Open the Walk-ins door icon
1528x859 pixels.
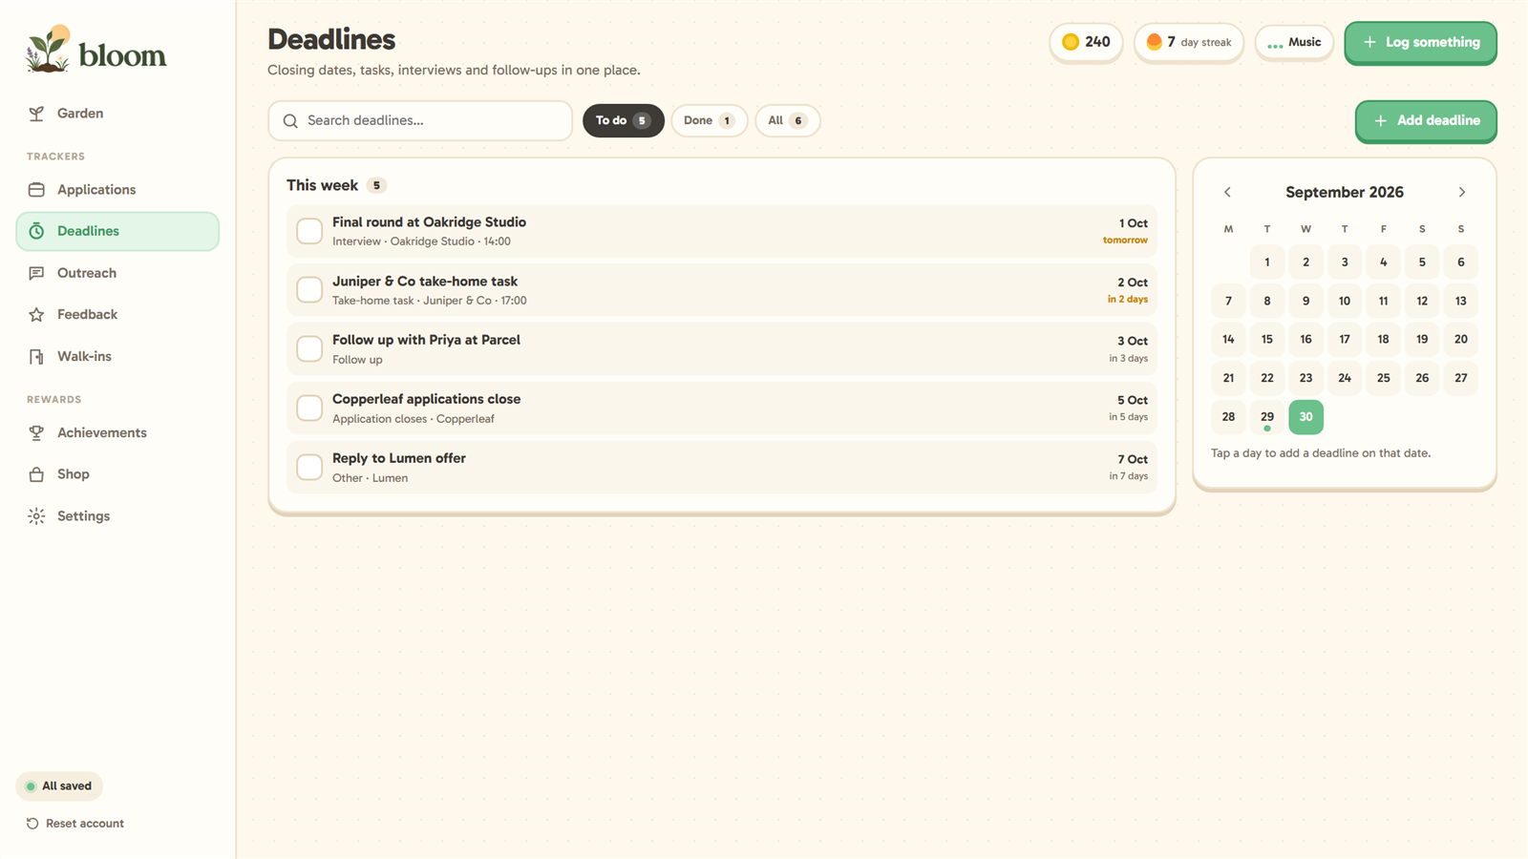tap(36, 356)
